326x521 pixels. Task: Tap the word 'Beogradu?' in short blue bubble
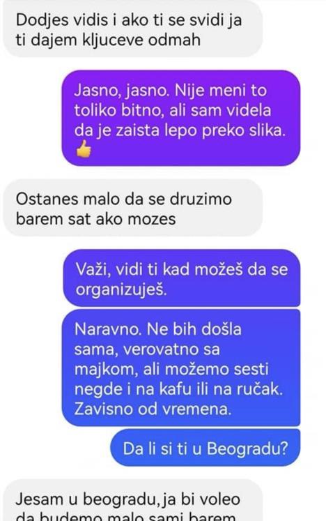click(x=247, y=448)
